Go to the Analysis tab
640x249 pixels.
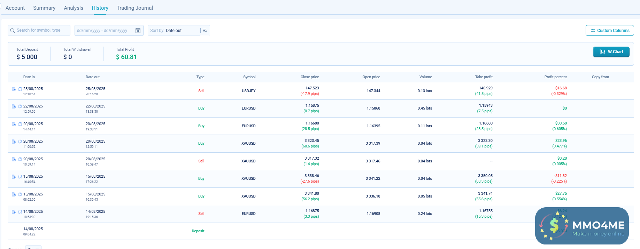[74, 8]
